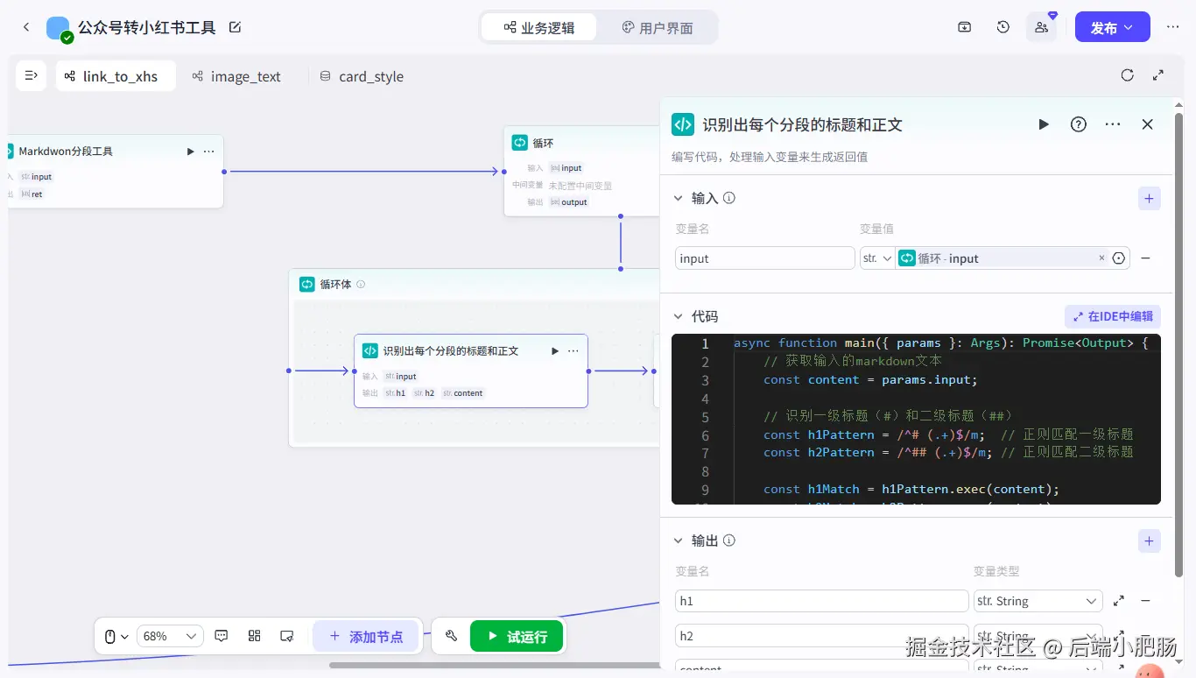
Task: Expand canvas to fullscreen icon
Action: 1158,75
